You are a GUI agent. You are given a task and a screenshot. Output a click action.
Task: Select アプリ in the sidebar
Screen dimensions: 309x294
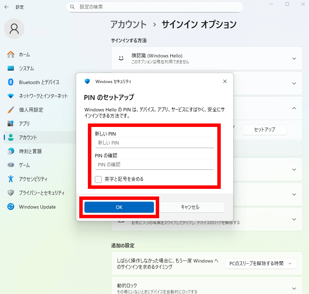[x=24, y=124]
